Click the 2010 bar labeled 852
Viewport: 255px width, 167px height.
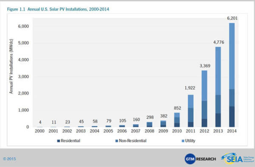pos(177,120)
